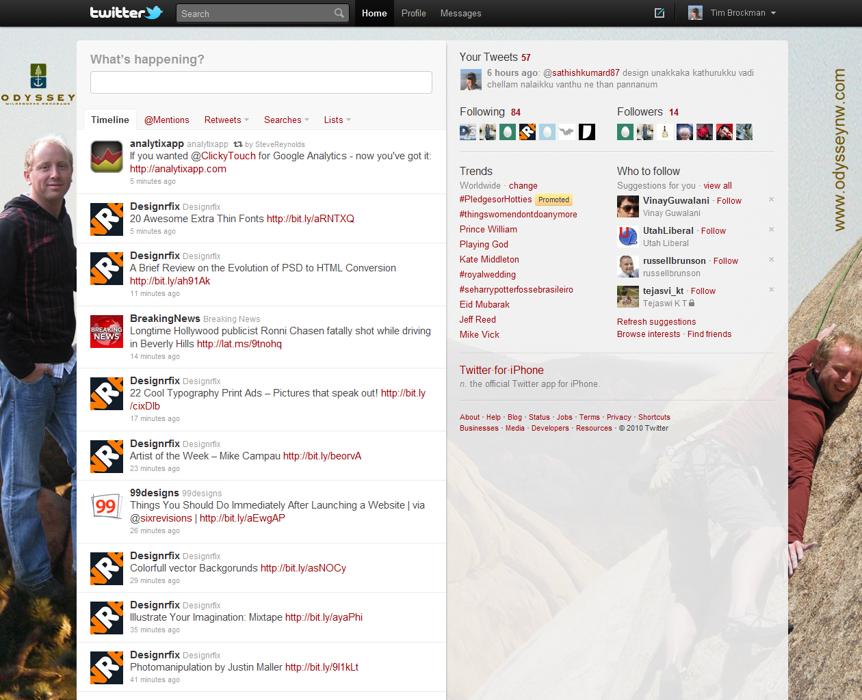Click the retweet icon by SteveReynolds
862x700 pixels.
(238, 144)
